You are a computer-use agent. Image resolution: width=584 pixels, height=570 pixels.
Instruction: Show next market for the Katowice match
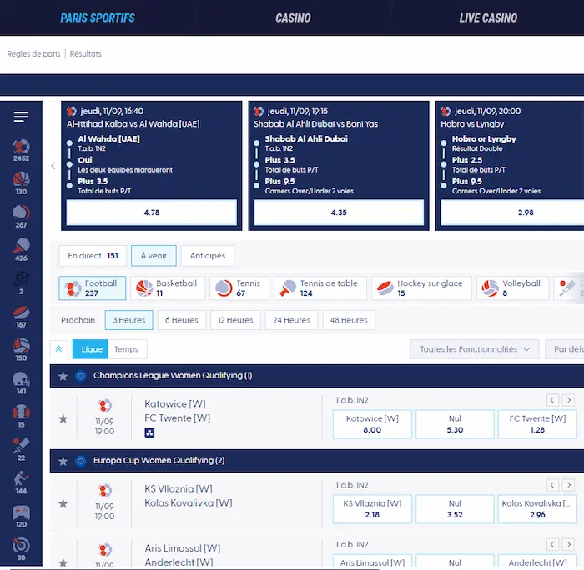click(x=568, y=400)
